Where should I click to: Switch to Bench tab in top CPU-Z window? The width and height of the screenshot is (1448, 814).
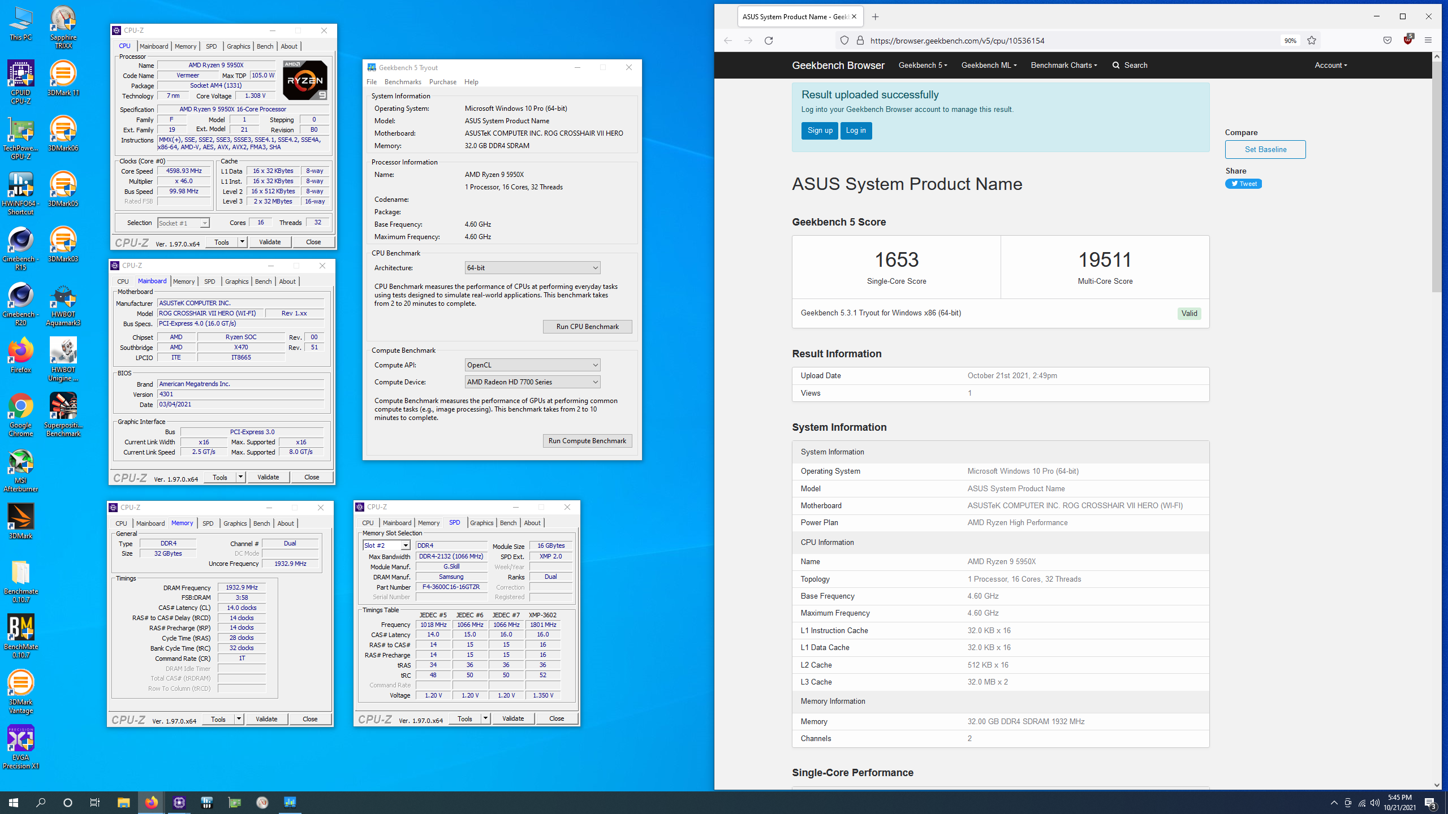(265, 46)
